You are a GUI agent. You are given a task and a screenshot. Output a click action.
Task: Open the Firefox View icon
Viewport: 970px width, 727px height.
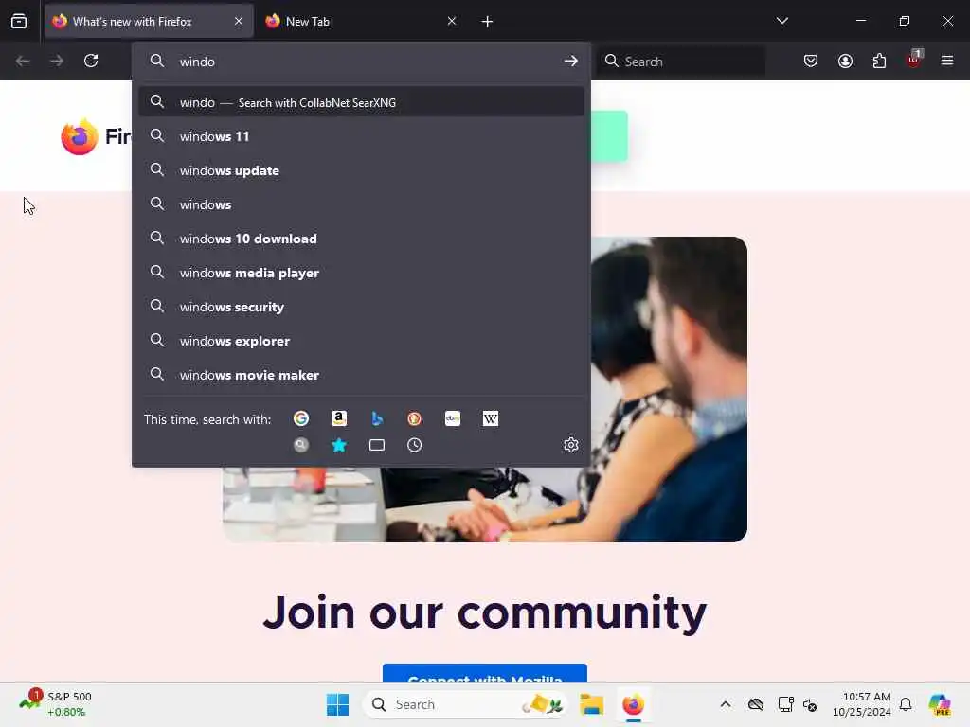pos(19,21)
